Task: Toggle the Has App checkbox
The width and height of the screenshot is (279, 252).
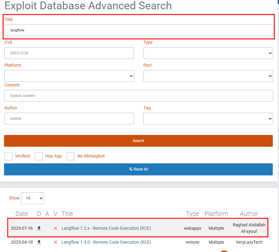Action: pyautogui.click(x=39, y=156)
